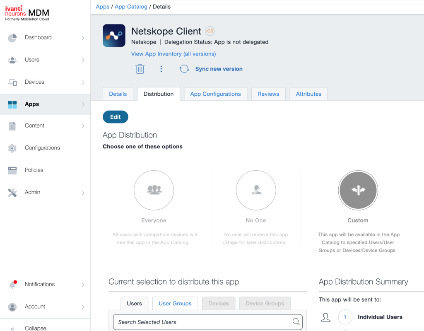Click Sync new version link
Viewport: 424px width, 331px height.
pos(219,69)
